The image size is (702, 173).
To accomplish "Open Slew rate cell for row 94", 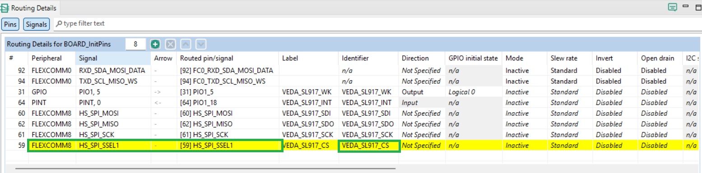I will click(x=570, y=82).
